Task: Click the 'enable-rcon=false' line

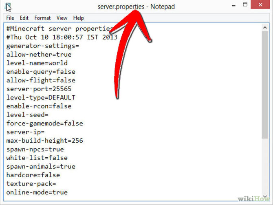Action: click(39, 106)
